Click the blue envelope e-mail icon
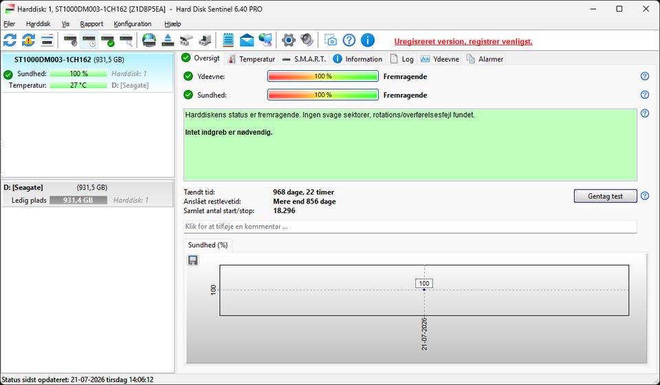The image size is (660, 385). click(x=247, y=41)
